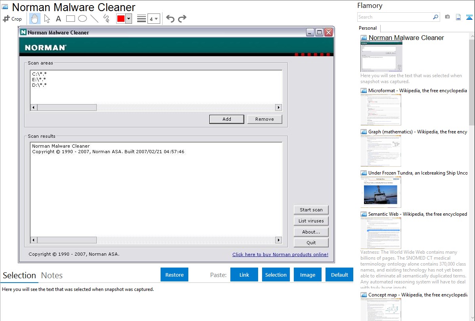The image size is (475, 321).
Task: Choose the text annotation tool
Action: (x=58, y=19)
